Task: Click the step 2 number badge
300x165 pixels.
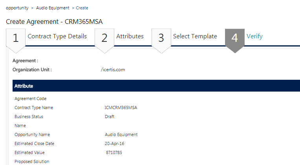Action: (x=104, y=38)
